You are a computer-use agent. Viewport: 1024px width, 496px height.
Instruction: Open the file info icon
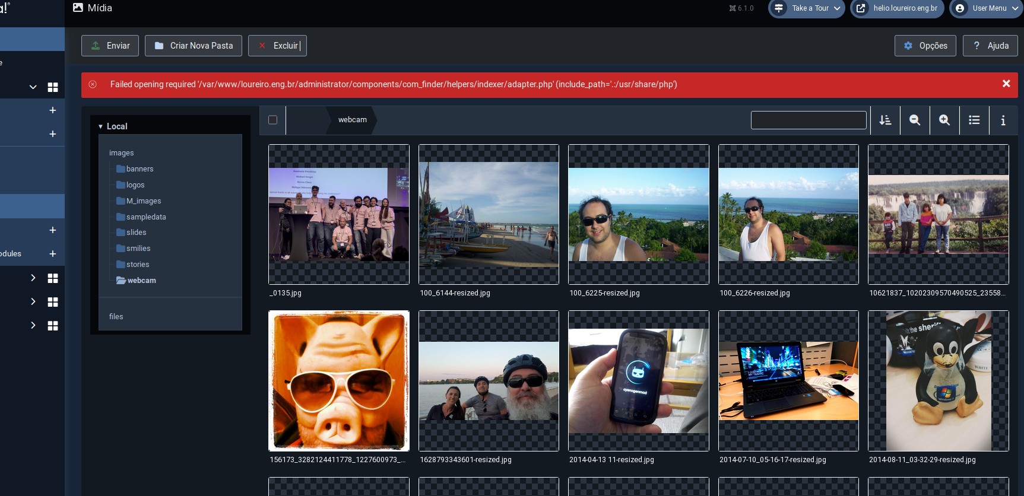point(1003,120)
